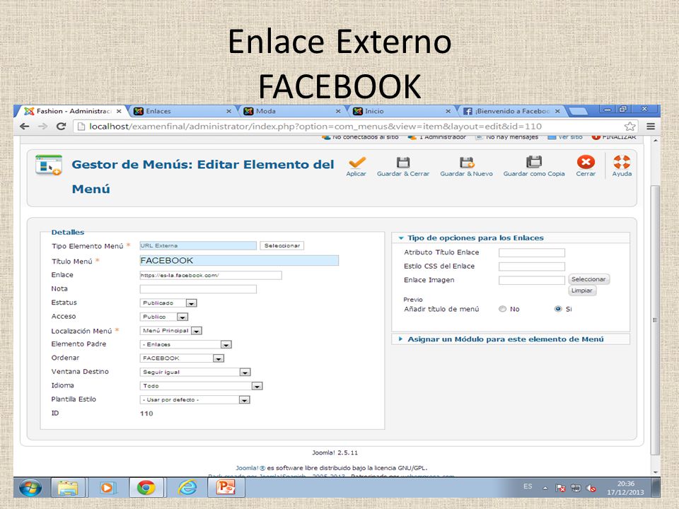The height and width of the screenshot is (509, 679).
Task: Open the Chrome hamburger menu
Action: (651, 127)
